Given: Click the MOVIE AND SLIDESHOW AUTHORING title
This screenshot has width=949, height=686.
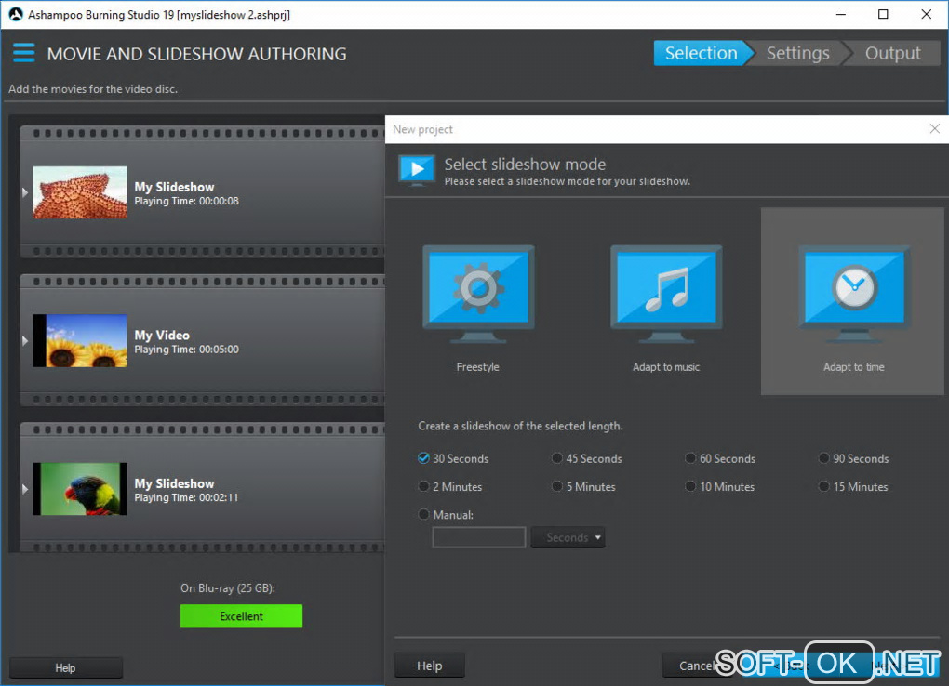Looking at the screenshot, I should point(196,54).
